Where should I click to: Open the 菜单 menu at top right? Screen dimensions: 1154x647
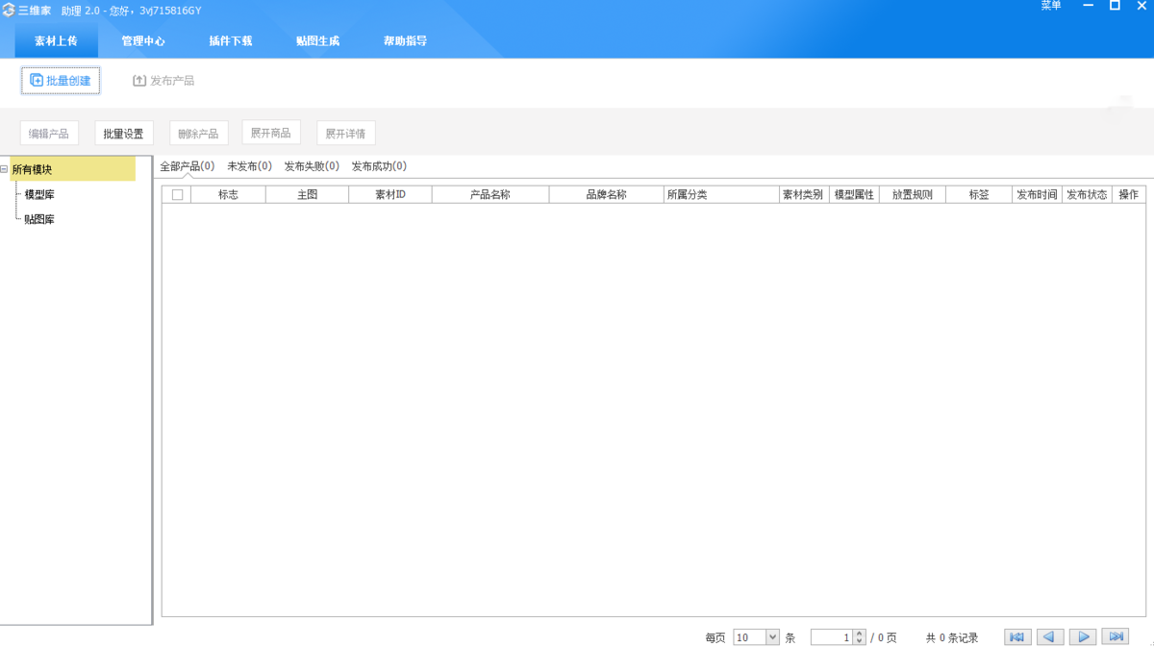[x=1049, y=8]
